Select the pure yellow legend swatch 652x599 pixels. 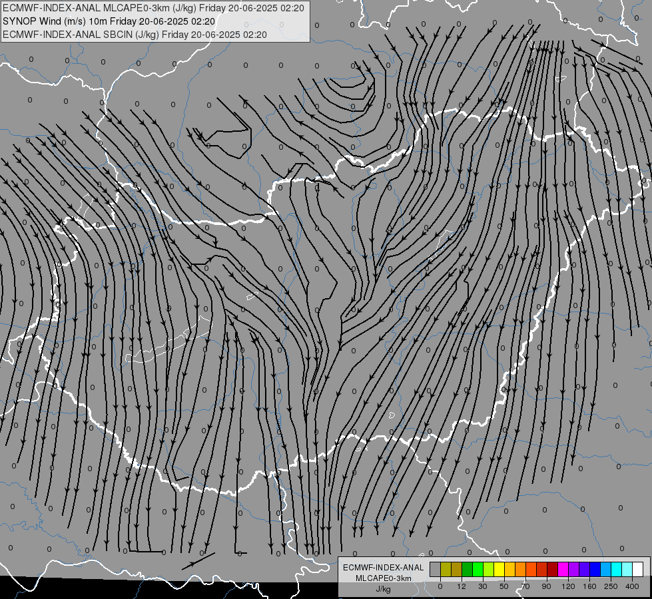(499, 569)
